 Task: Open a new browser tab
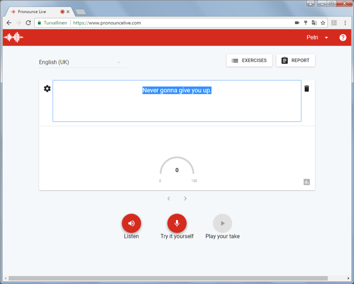[x=81, y=12]
